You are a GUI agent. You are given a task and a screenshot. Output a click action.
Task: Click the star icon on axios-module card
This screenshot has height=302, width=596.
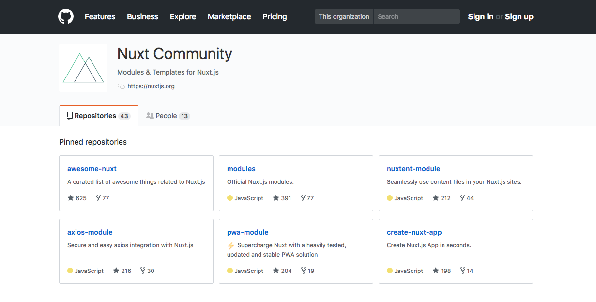click(x=116, y=271)
